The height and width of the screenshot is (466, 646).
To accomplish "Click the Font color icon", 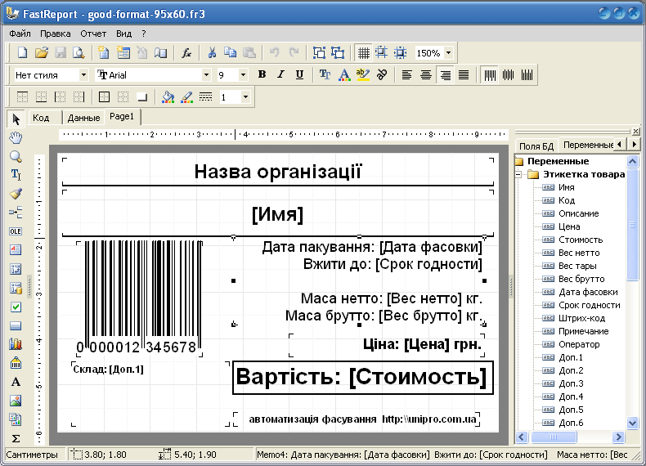I will tap(344, 75).
